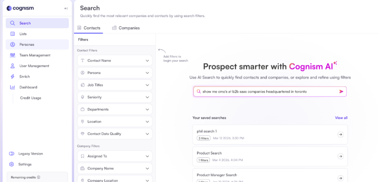This screenshot has width=378, height=182.
Task: Click the User Management person icon
Action: [12, 66]
